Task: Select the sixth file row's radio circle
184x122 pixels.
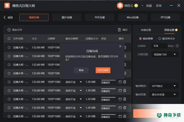Action: pos(9,91)
